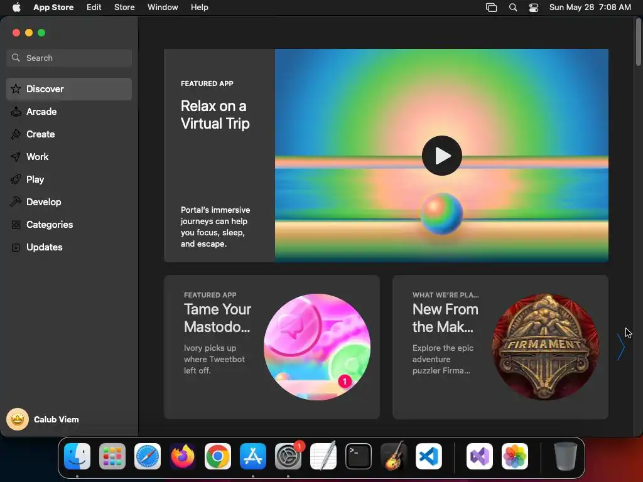Click the vertical scrollbar of the App Store
The image size is (643, 482).
(639, 42)
